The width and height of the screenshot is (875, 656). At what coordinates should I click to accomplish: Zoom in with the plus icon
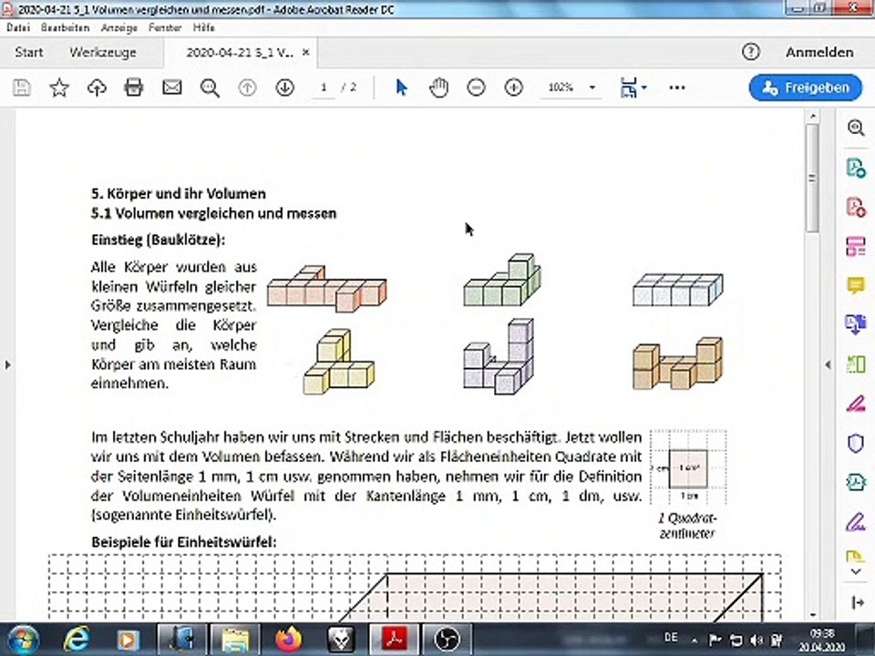click(513, 87)
